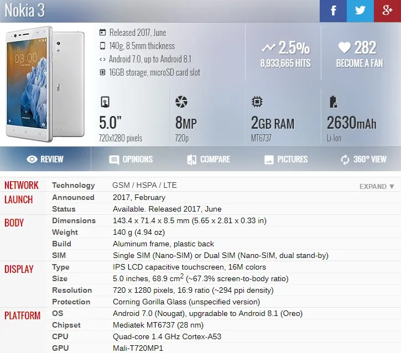Click the Status spec label
Image resolution: width=401 pixels, height=353 pixels.
(x=64, y=209)
